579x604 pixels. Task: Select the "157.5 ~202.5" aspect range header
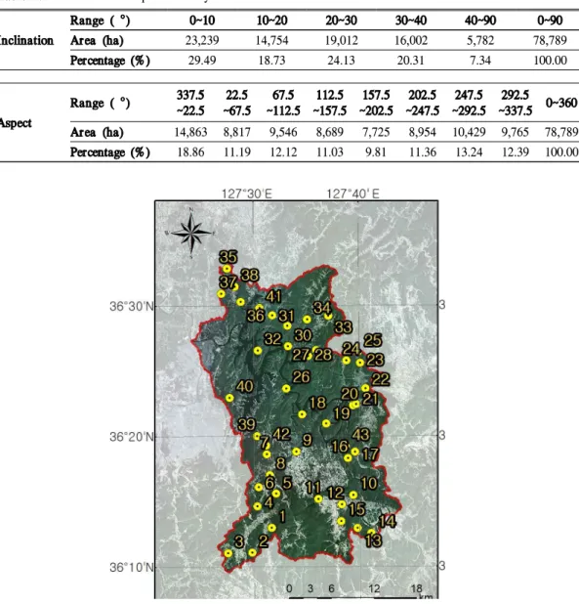[x=376, y=103]
